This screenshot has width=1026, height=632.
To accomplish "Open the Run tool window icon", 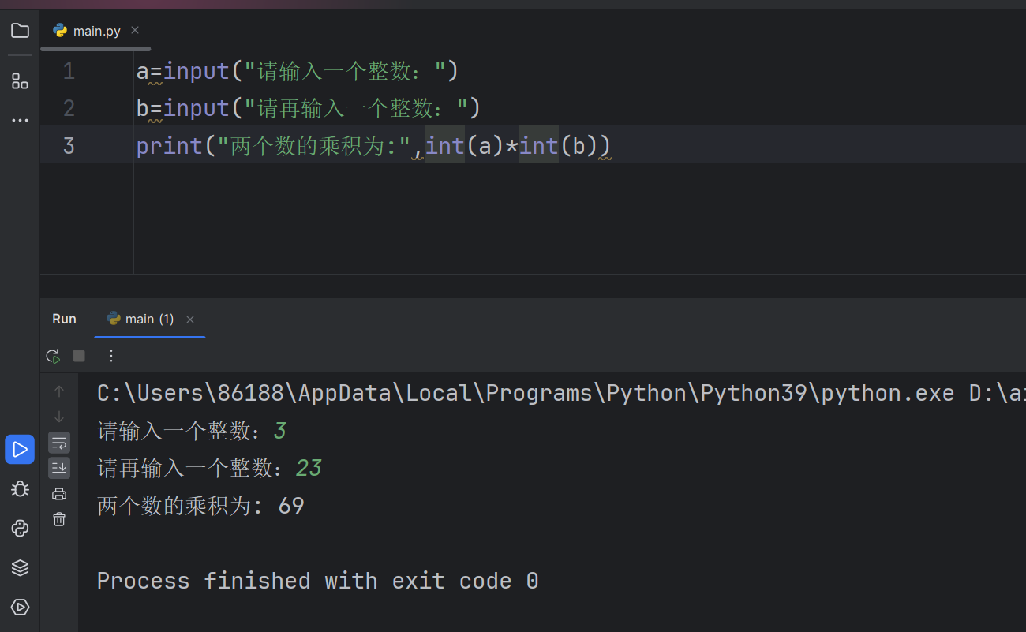I will [x=20, y=450].
